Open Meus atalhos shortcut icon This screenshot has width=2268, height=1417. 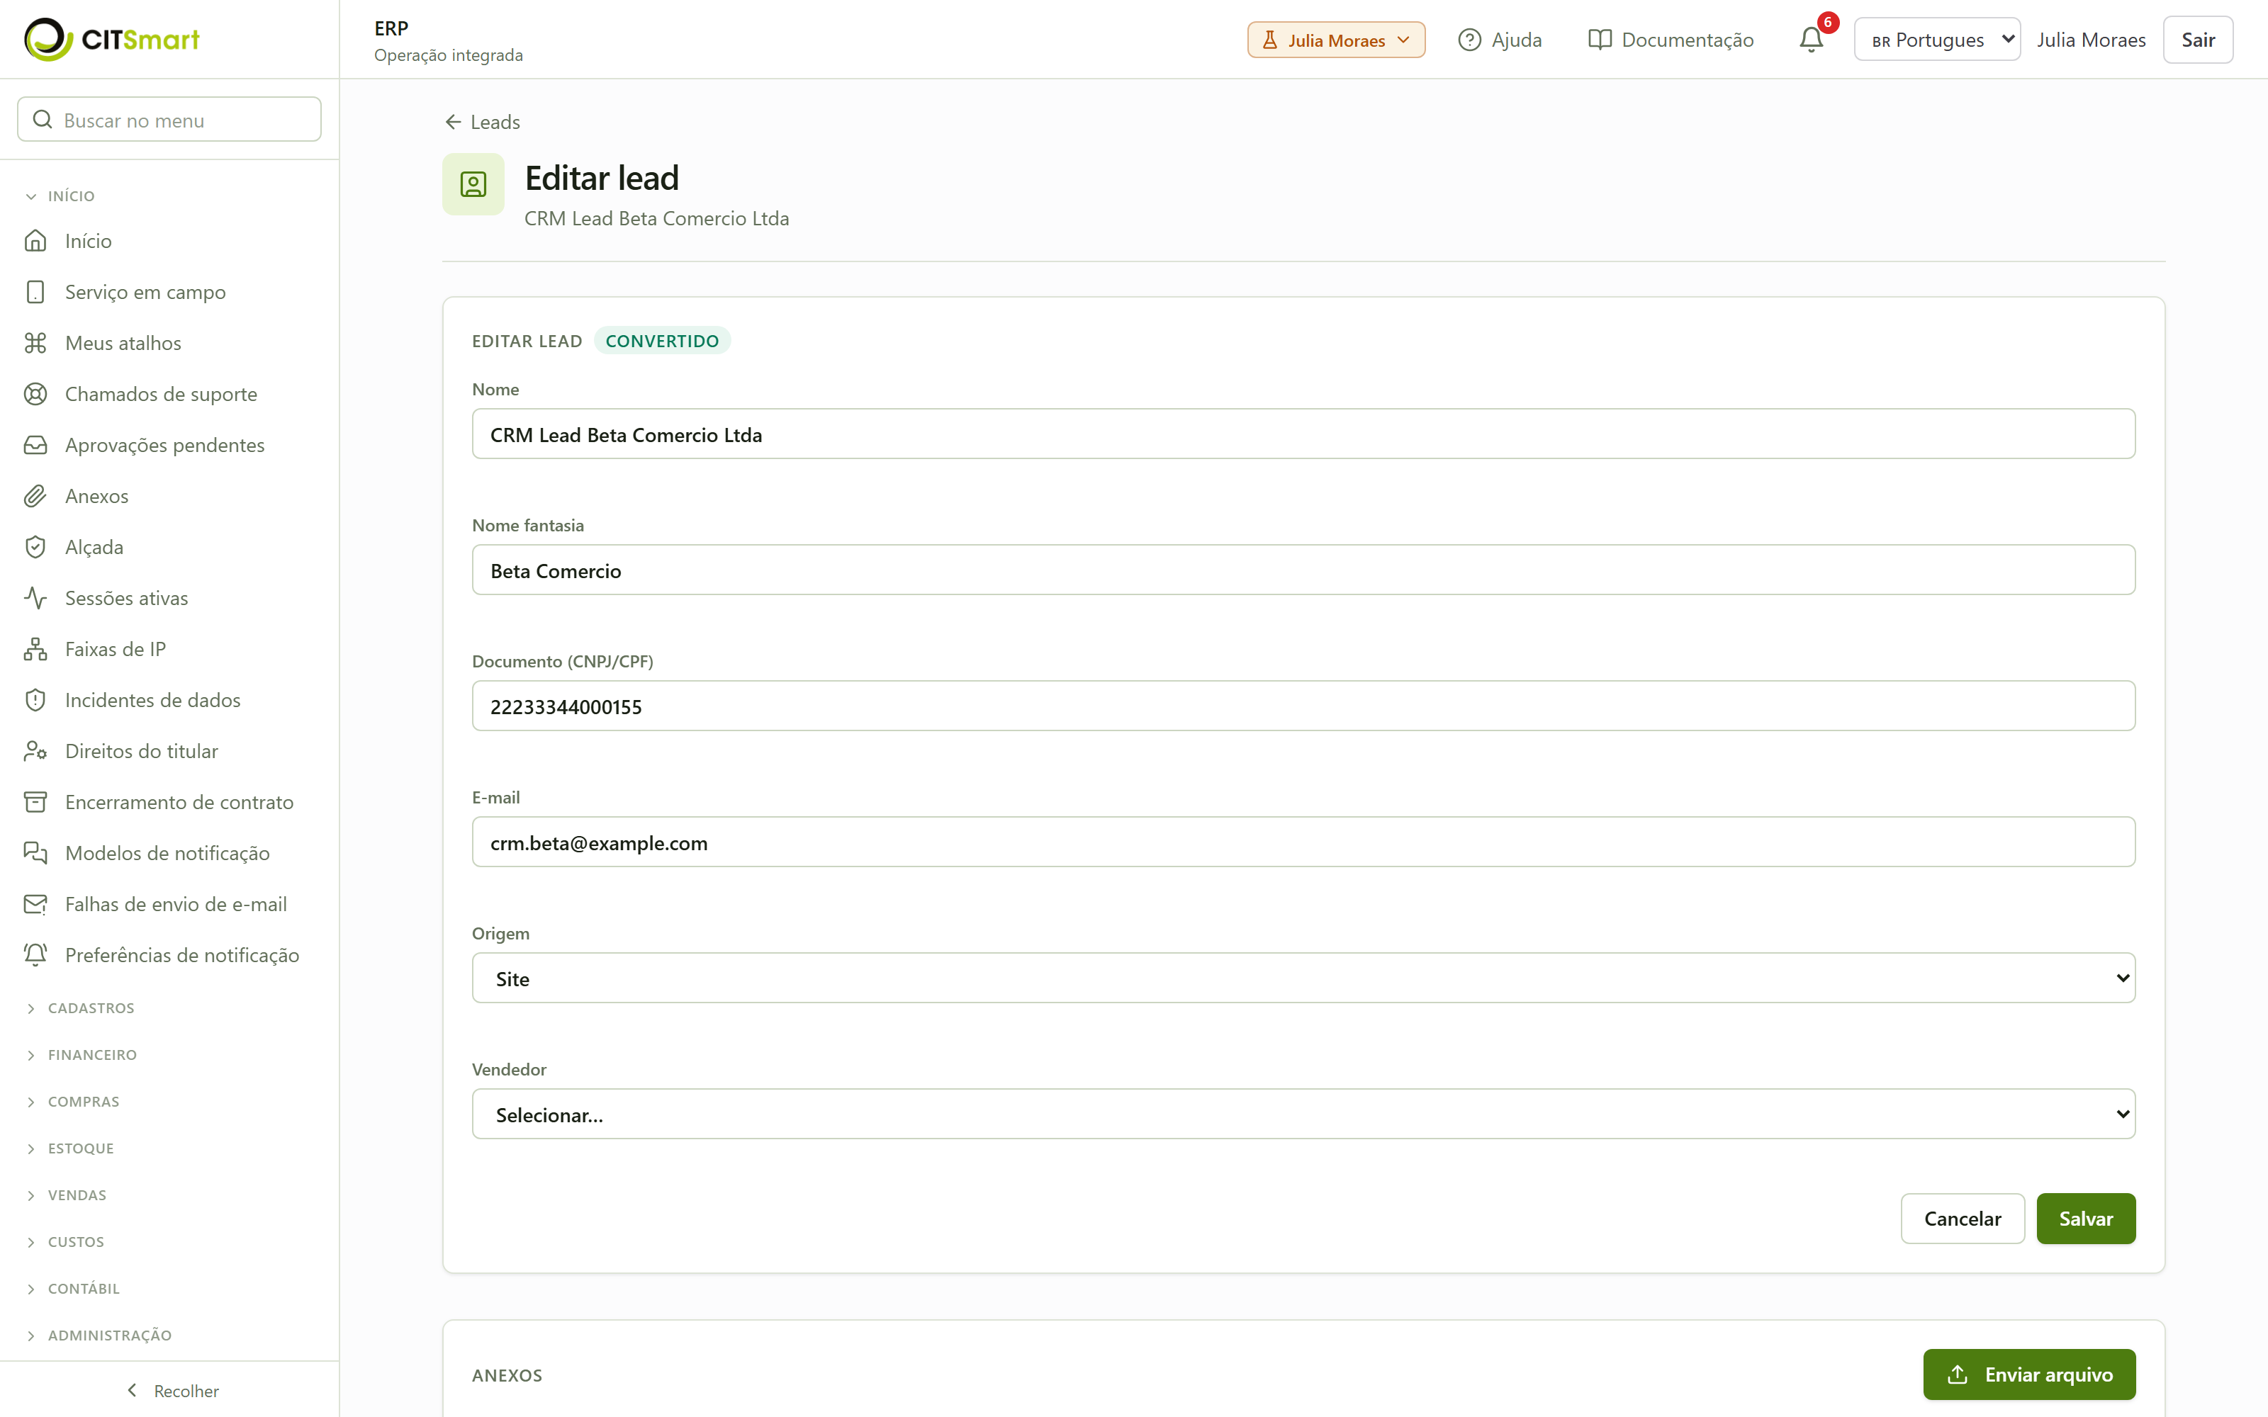35,343
